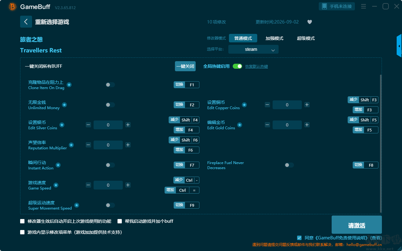402x251 pixels.
Task: Click the Edit Silver Coins value field
Action: tap(108, 125)
